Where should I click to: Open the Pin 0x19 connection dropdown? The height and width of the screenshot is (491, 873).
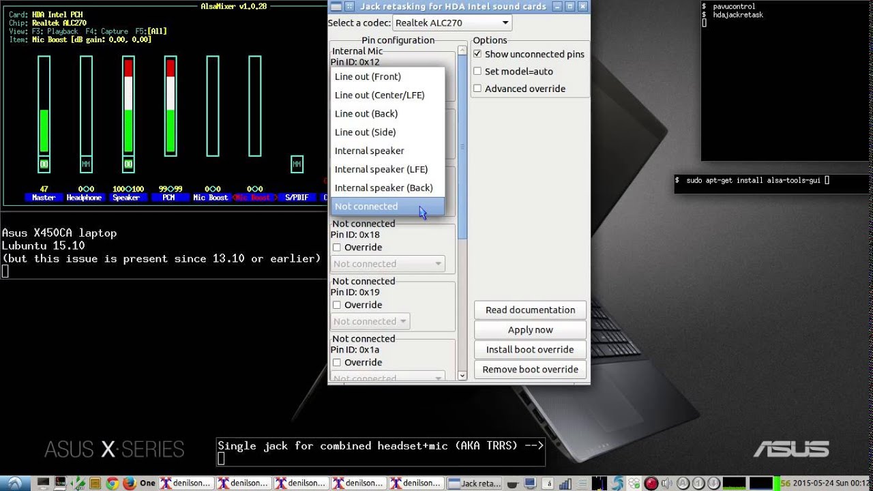pos(369,321)
